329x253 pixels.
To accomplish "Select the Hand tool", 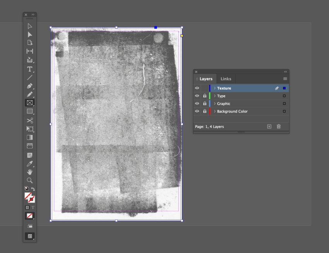I will [x=29, y=172].
